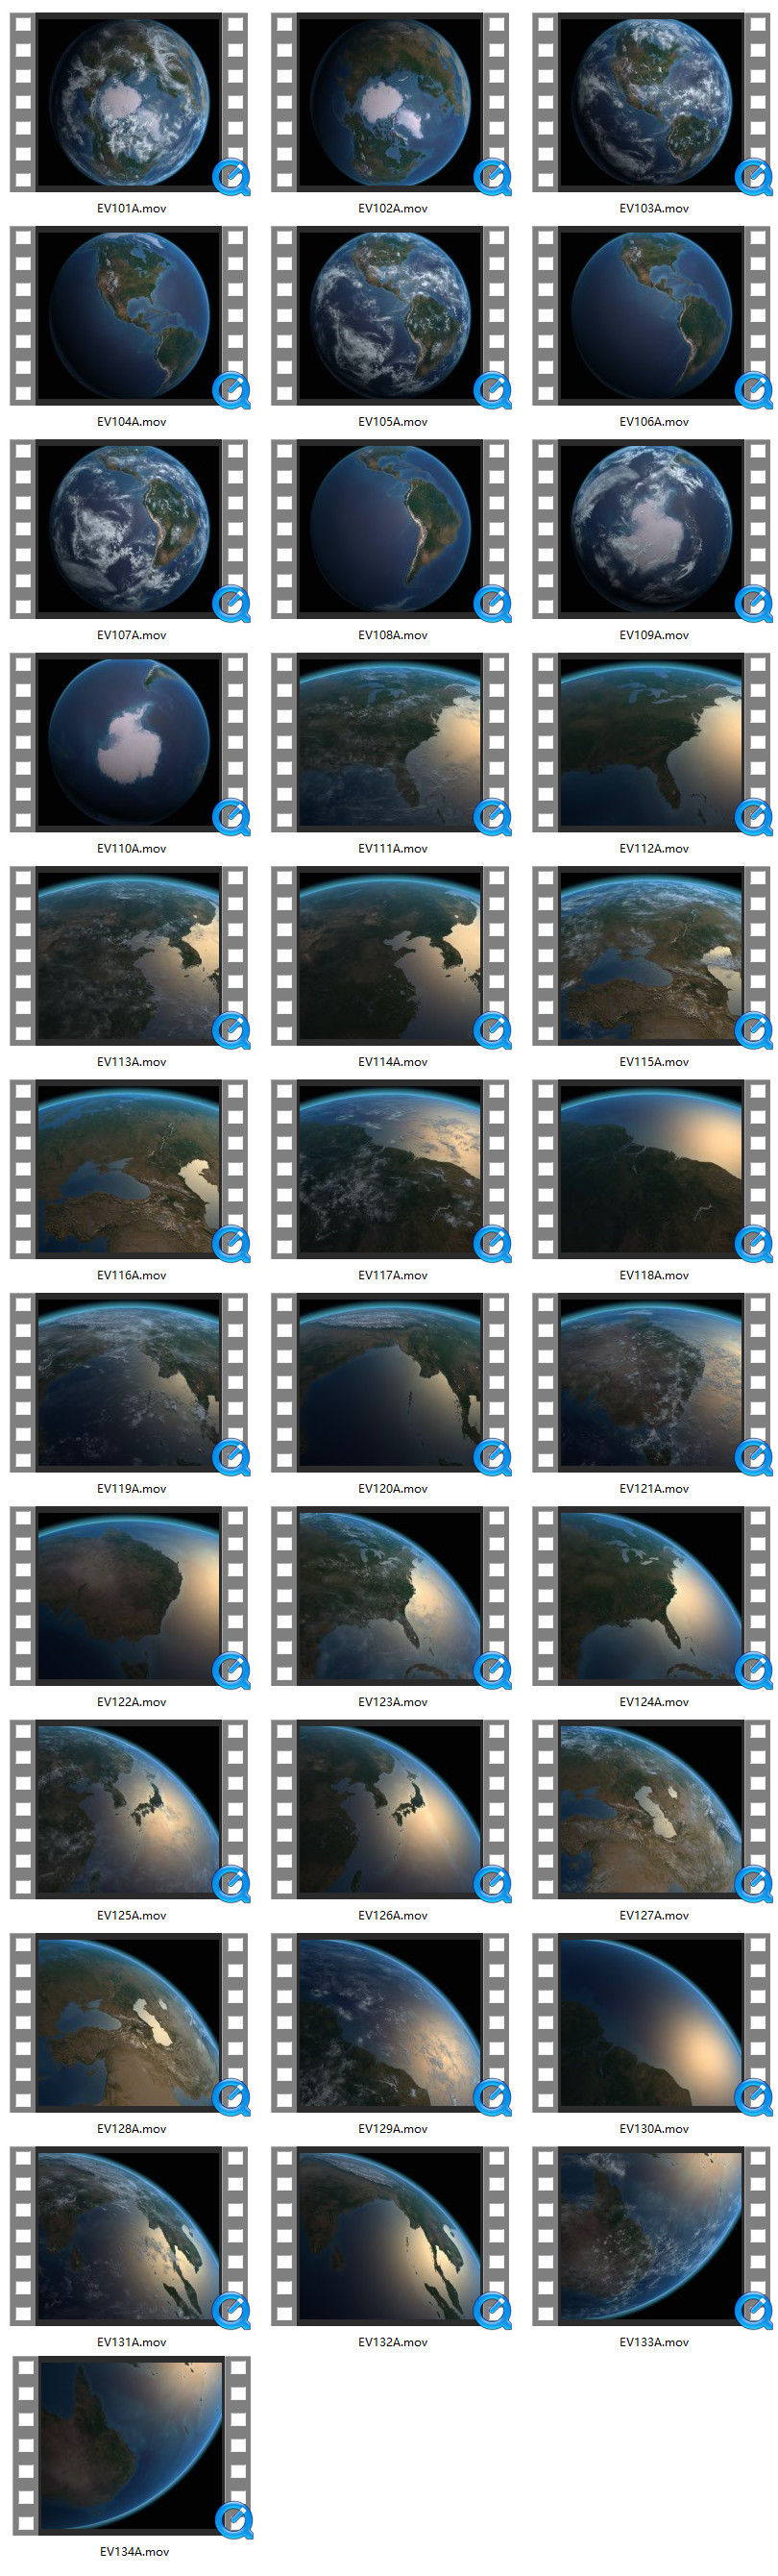The height and width of the screenshot is (2576, 778).
Task: Click QuickTime badge on EV117A.mov
Action: [x=493, y=1243]
